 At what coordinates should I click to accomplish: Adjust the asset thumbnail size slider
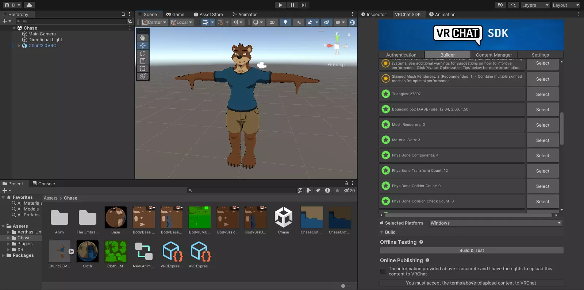[343, 286]
